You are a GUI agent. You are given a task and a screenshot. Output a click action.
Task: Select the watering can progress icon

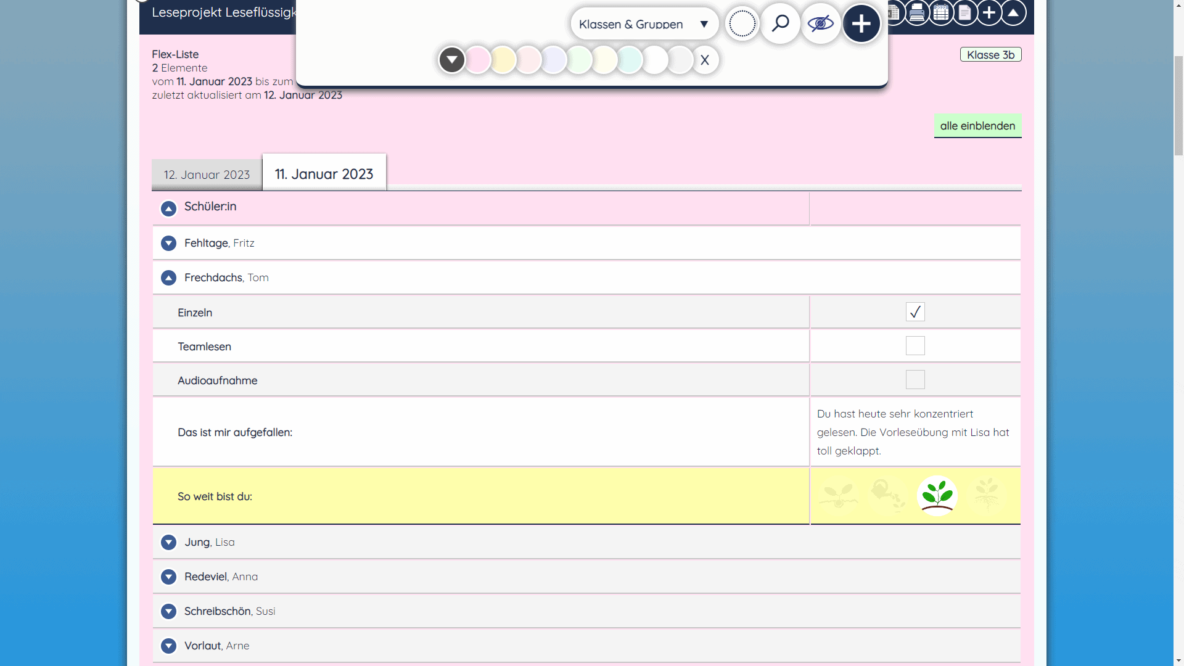coord(888,496)
